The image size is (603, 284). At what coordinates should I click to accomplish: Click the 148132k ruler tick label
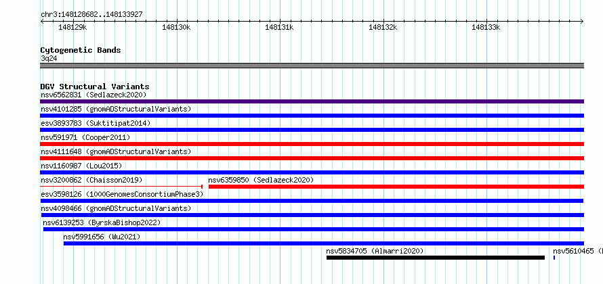[383, 27]
